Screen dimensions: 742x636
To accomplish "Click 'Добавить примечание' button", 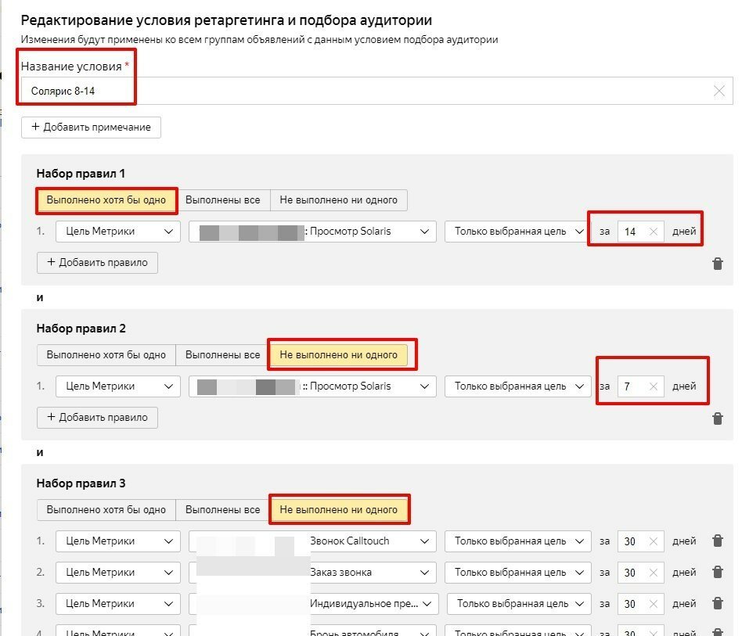I will (91, 128).
